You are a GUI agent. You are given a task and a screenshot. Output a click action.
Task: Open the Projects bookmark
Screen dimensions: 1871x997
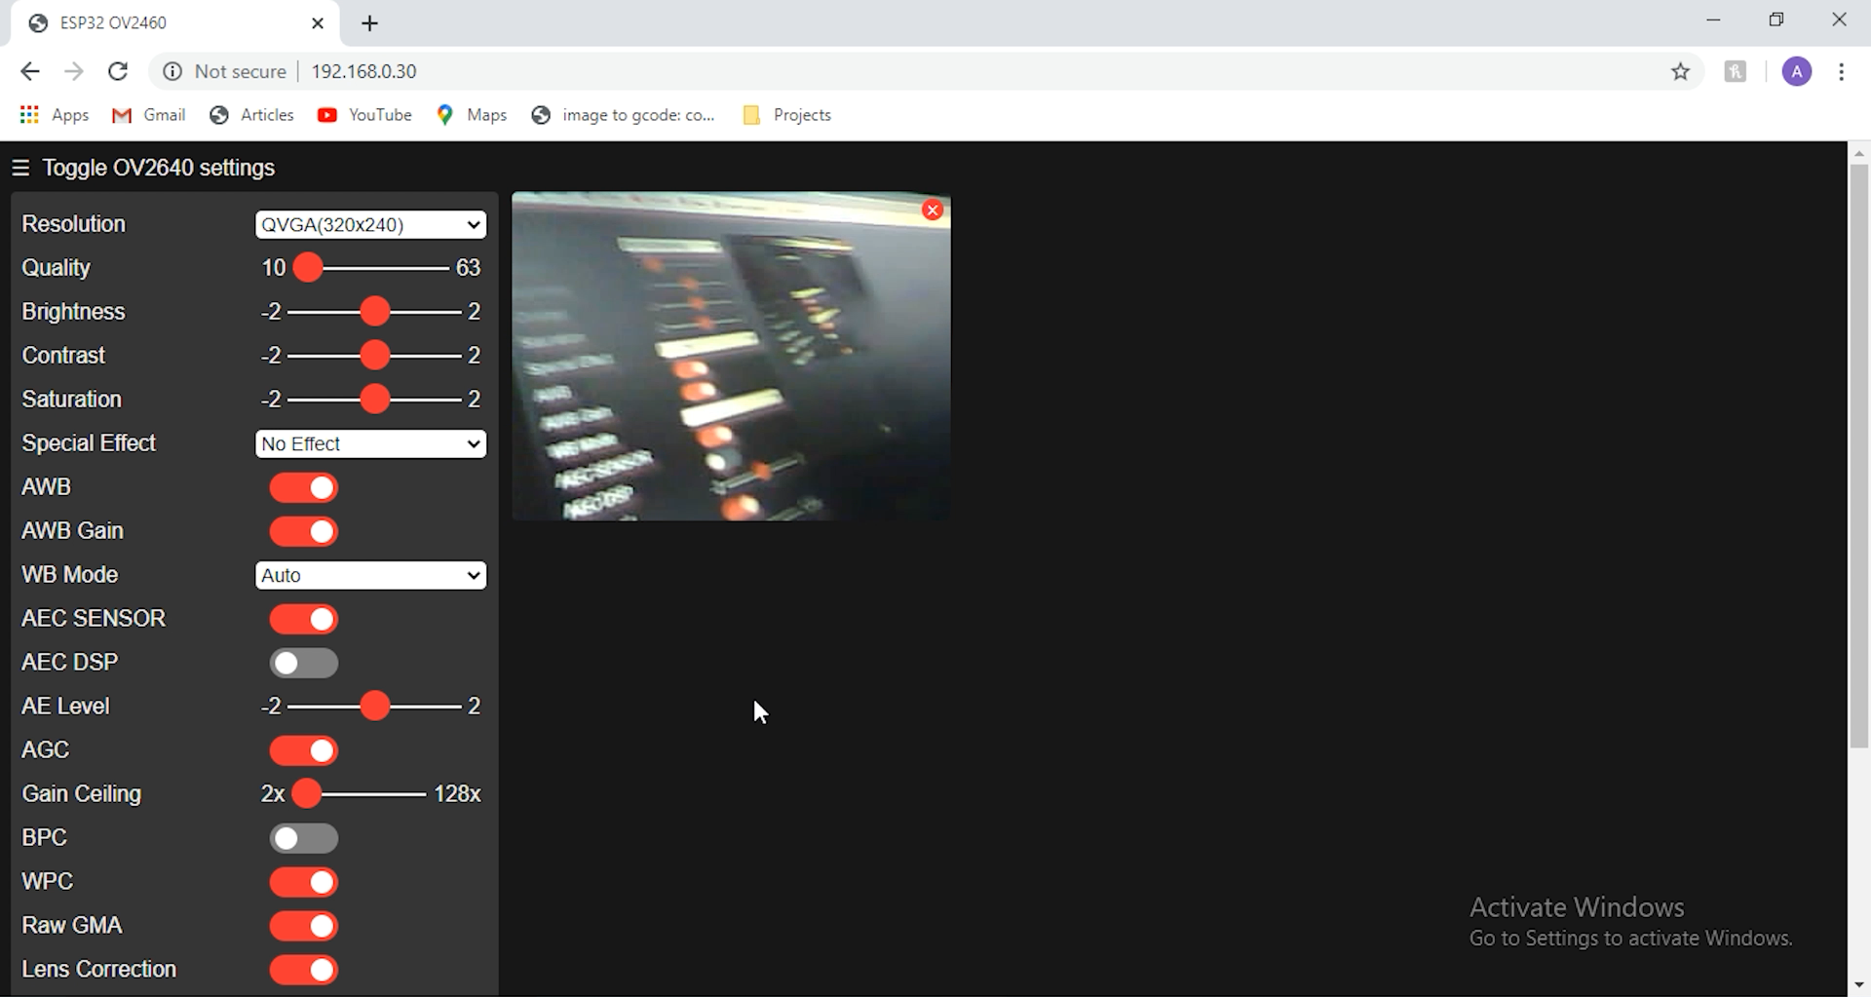click(x=786, y=115)
